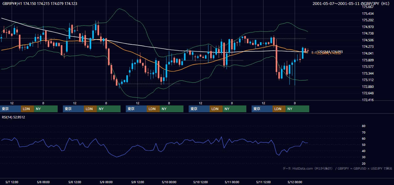Select the 174.041 price axis label

click(x=368, y=53)
